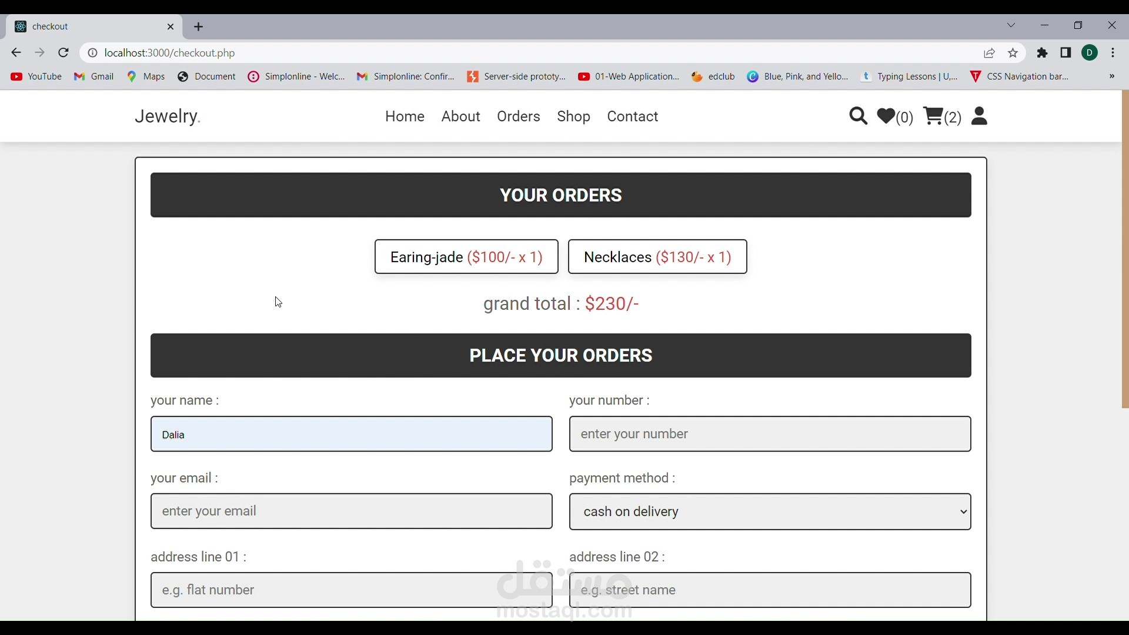
Task: Click the enter your email field
Action: coord(351,511)
